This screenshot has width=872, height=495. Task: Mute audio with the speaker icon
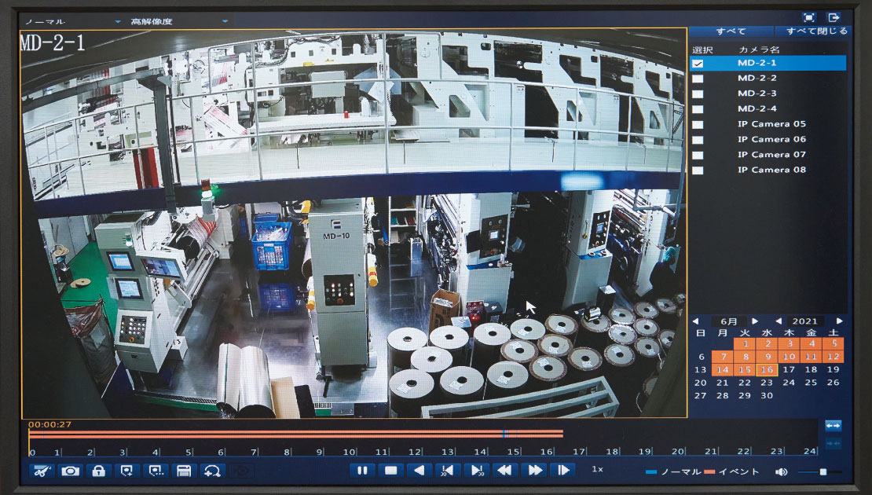(782, 471)
